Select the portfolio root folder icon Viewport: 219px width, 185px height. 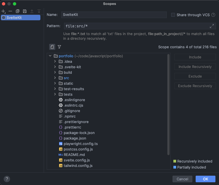point(56,56)
